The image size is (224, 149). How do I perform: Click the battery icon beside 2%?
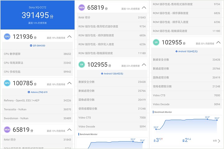point(184,141)
